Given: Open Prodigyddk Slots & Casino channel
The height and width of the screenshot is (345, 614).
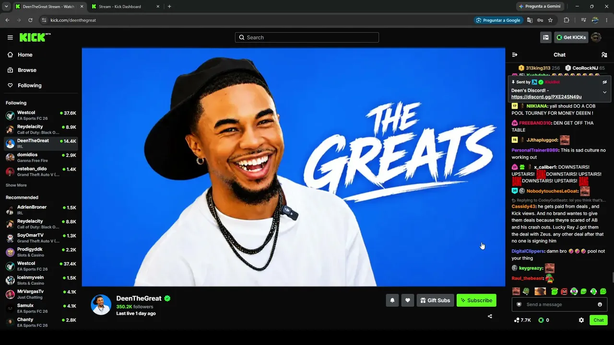Looking at the screenshot, I should pos(41,252).
